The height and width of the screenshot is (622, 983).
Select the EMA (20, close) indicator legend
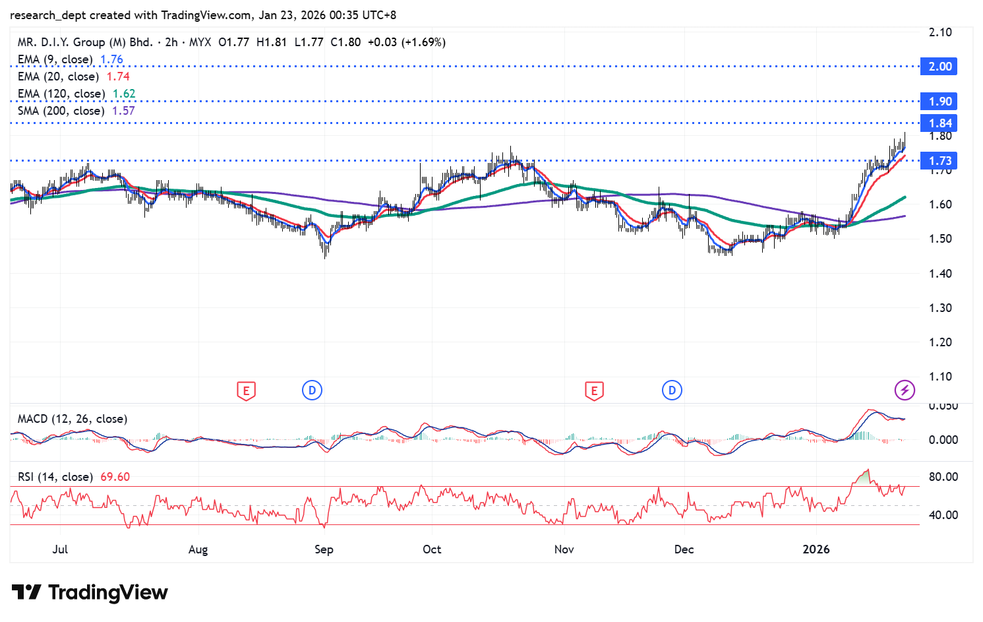(x=58, y=77)
